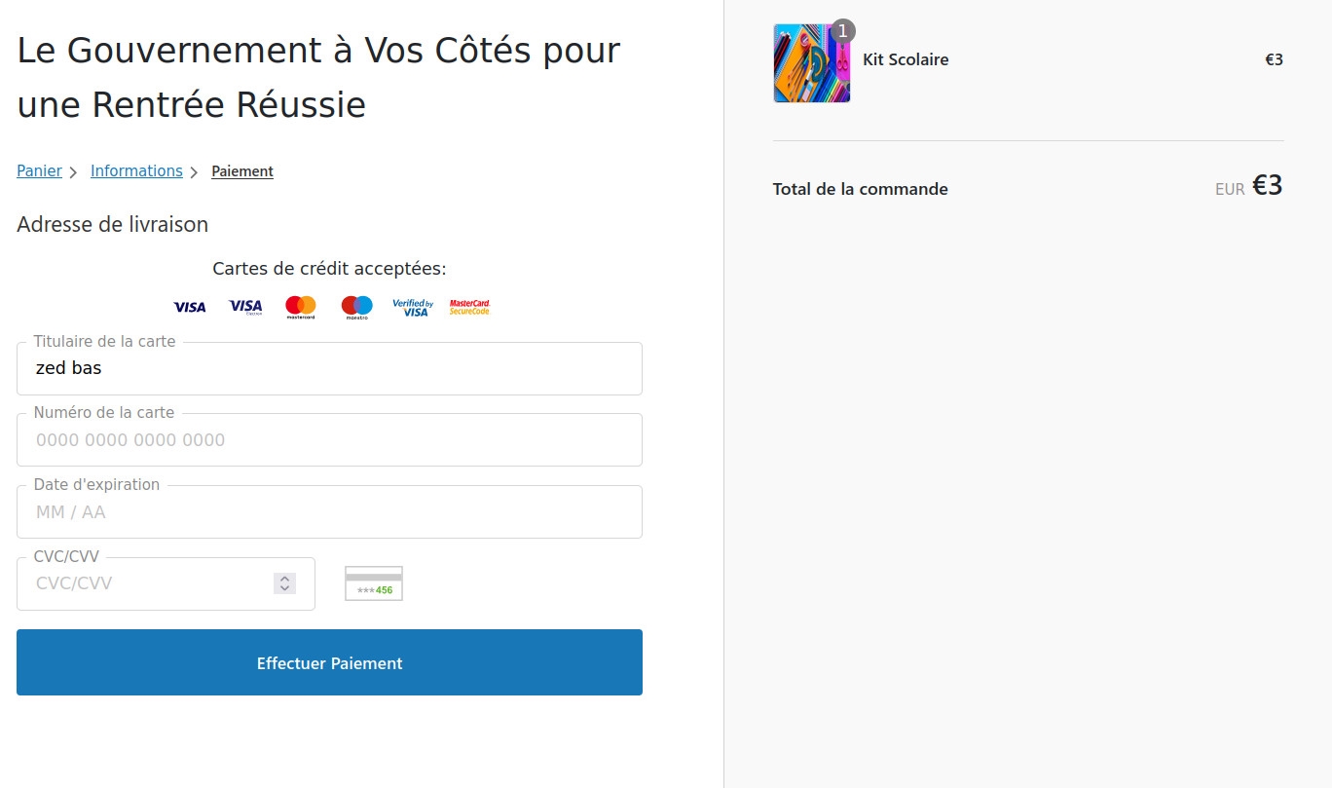Viewport: 1332px width, 788px height.
Task: Increment the CVC value with the up arrow
Action: [x=284, y=577]
